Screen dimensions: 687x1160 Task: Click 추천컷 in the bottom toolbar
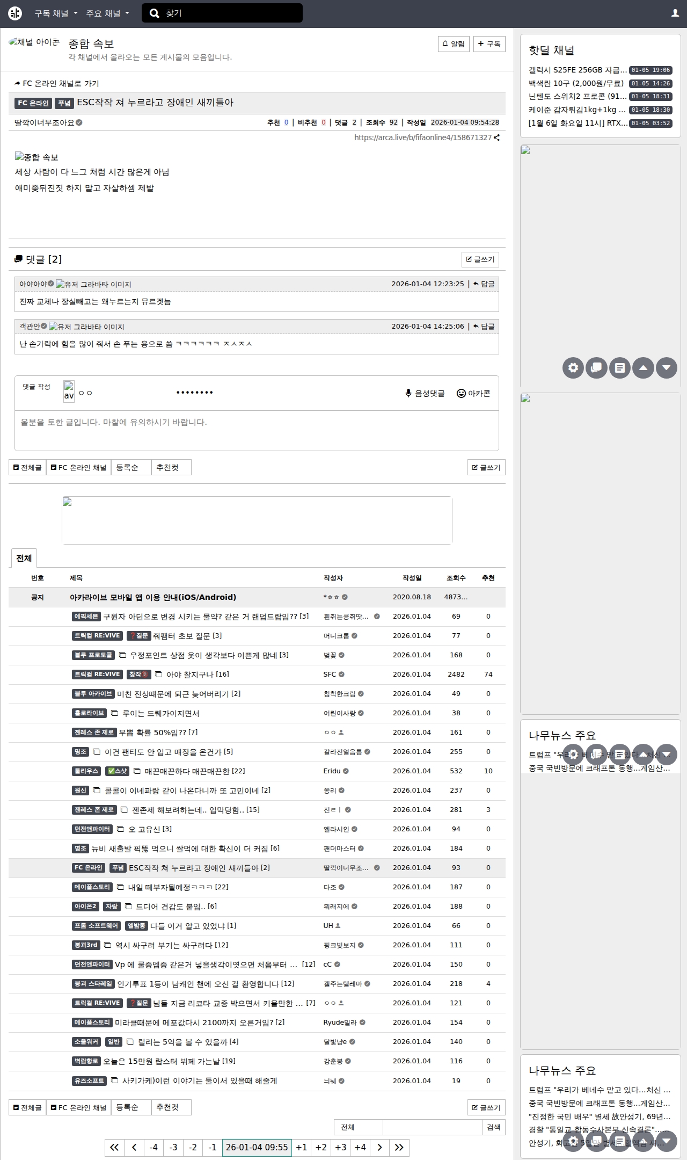click(171, 1107)
